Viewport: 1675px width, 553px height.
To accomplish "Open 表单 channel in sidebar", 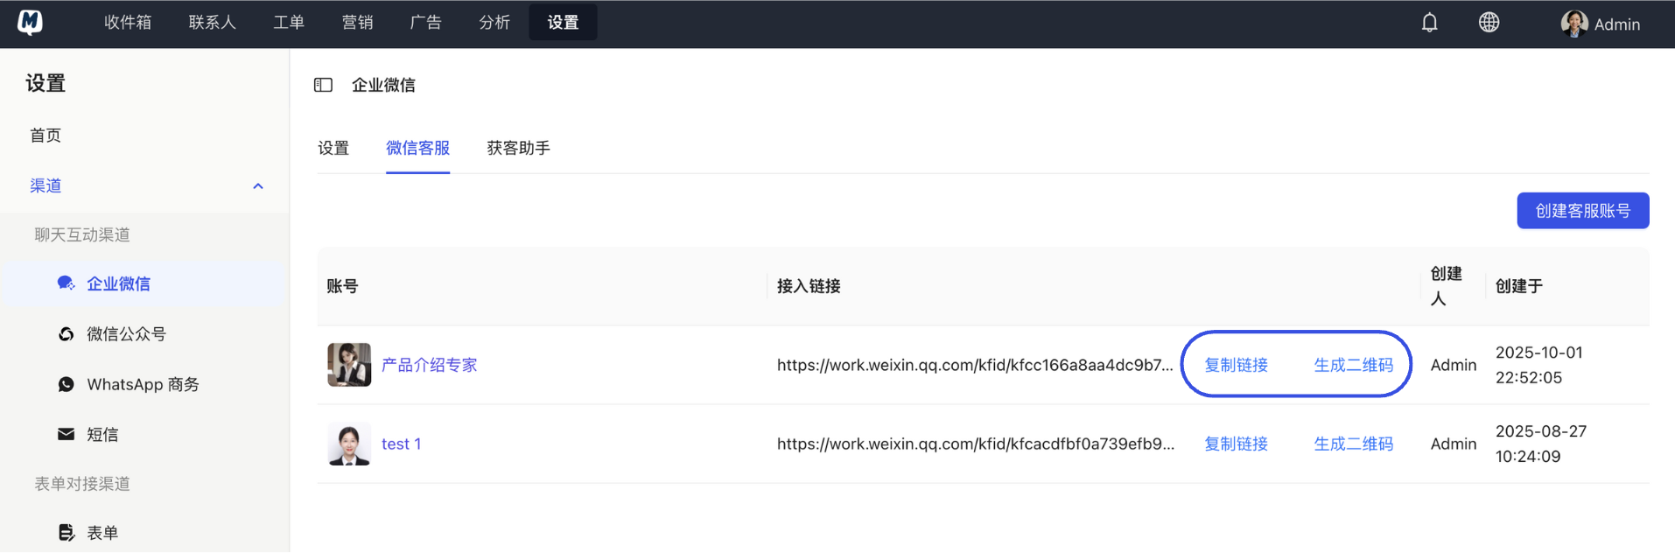I will (102, 533).
